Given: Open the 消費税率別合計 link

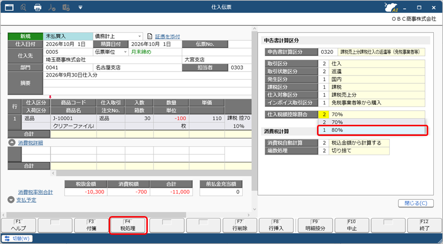Looking at the screenshot, I should tap(36, 192).
